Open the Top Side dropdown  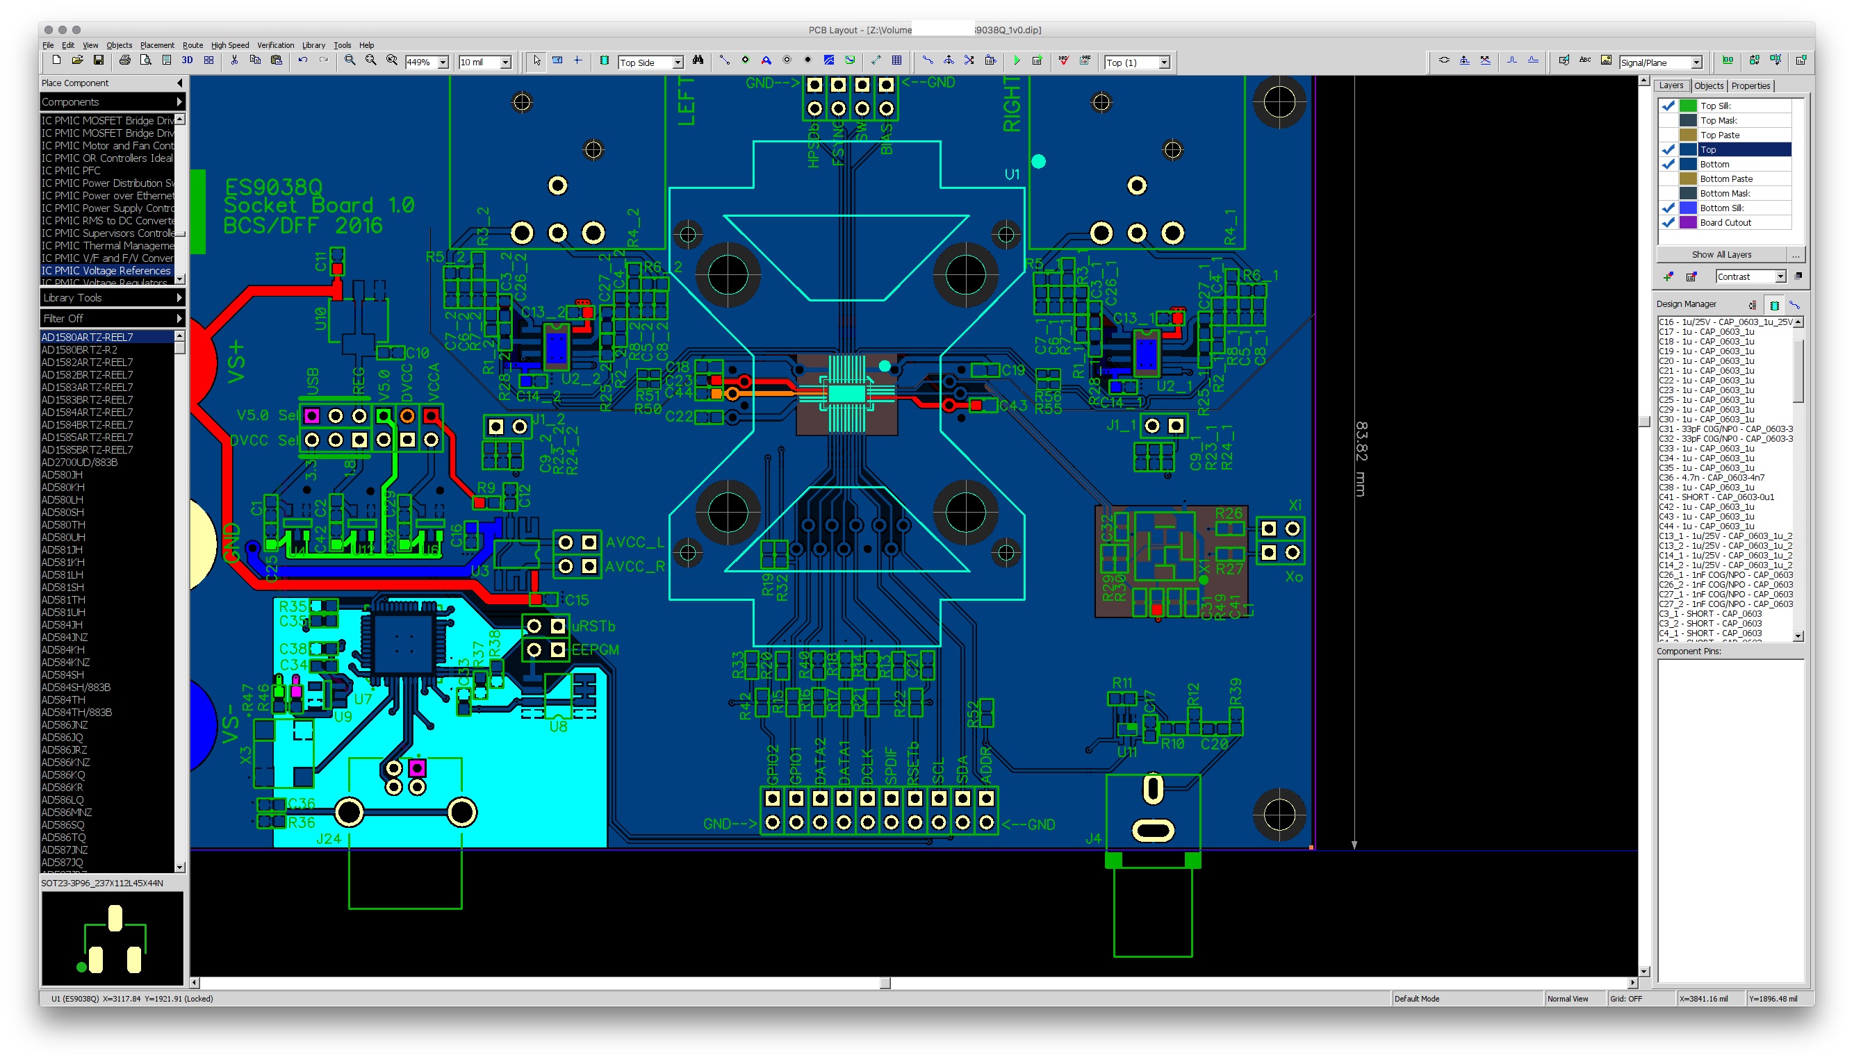tap(677, 63)
